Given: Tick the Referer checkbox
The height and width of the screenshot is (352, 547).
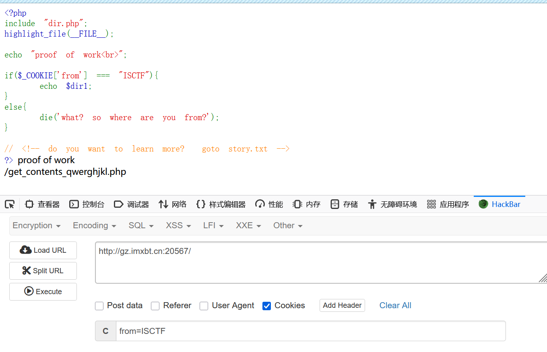Looking at the screenshot, I should click(x=155, y=306).
